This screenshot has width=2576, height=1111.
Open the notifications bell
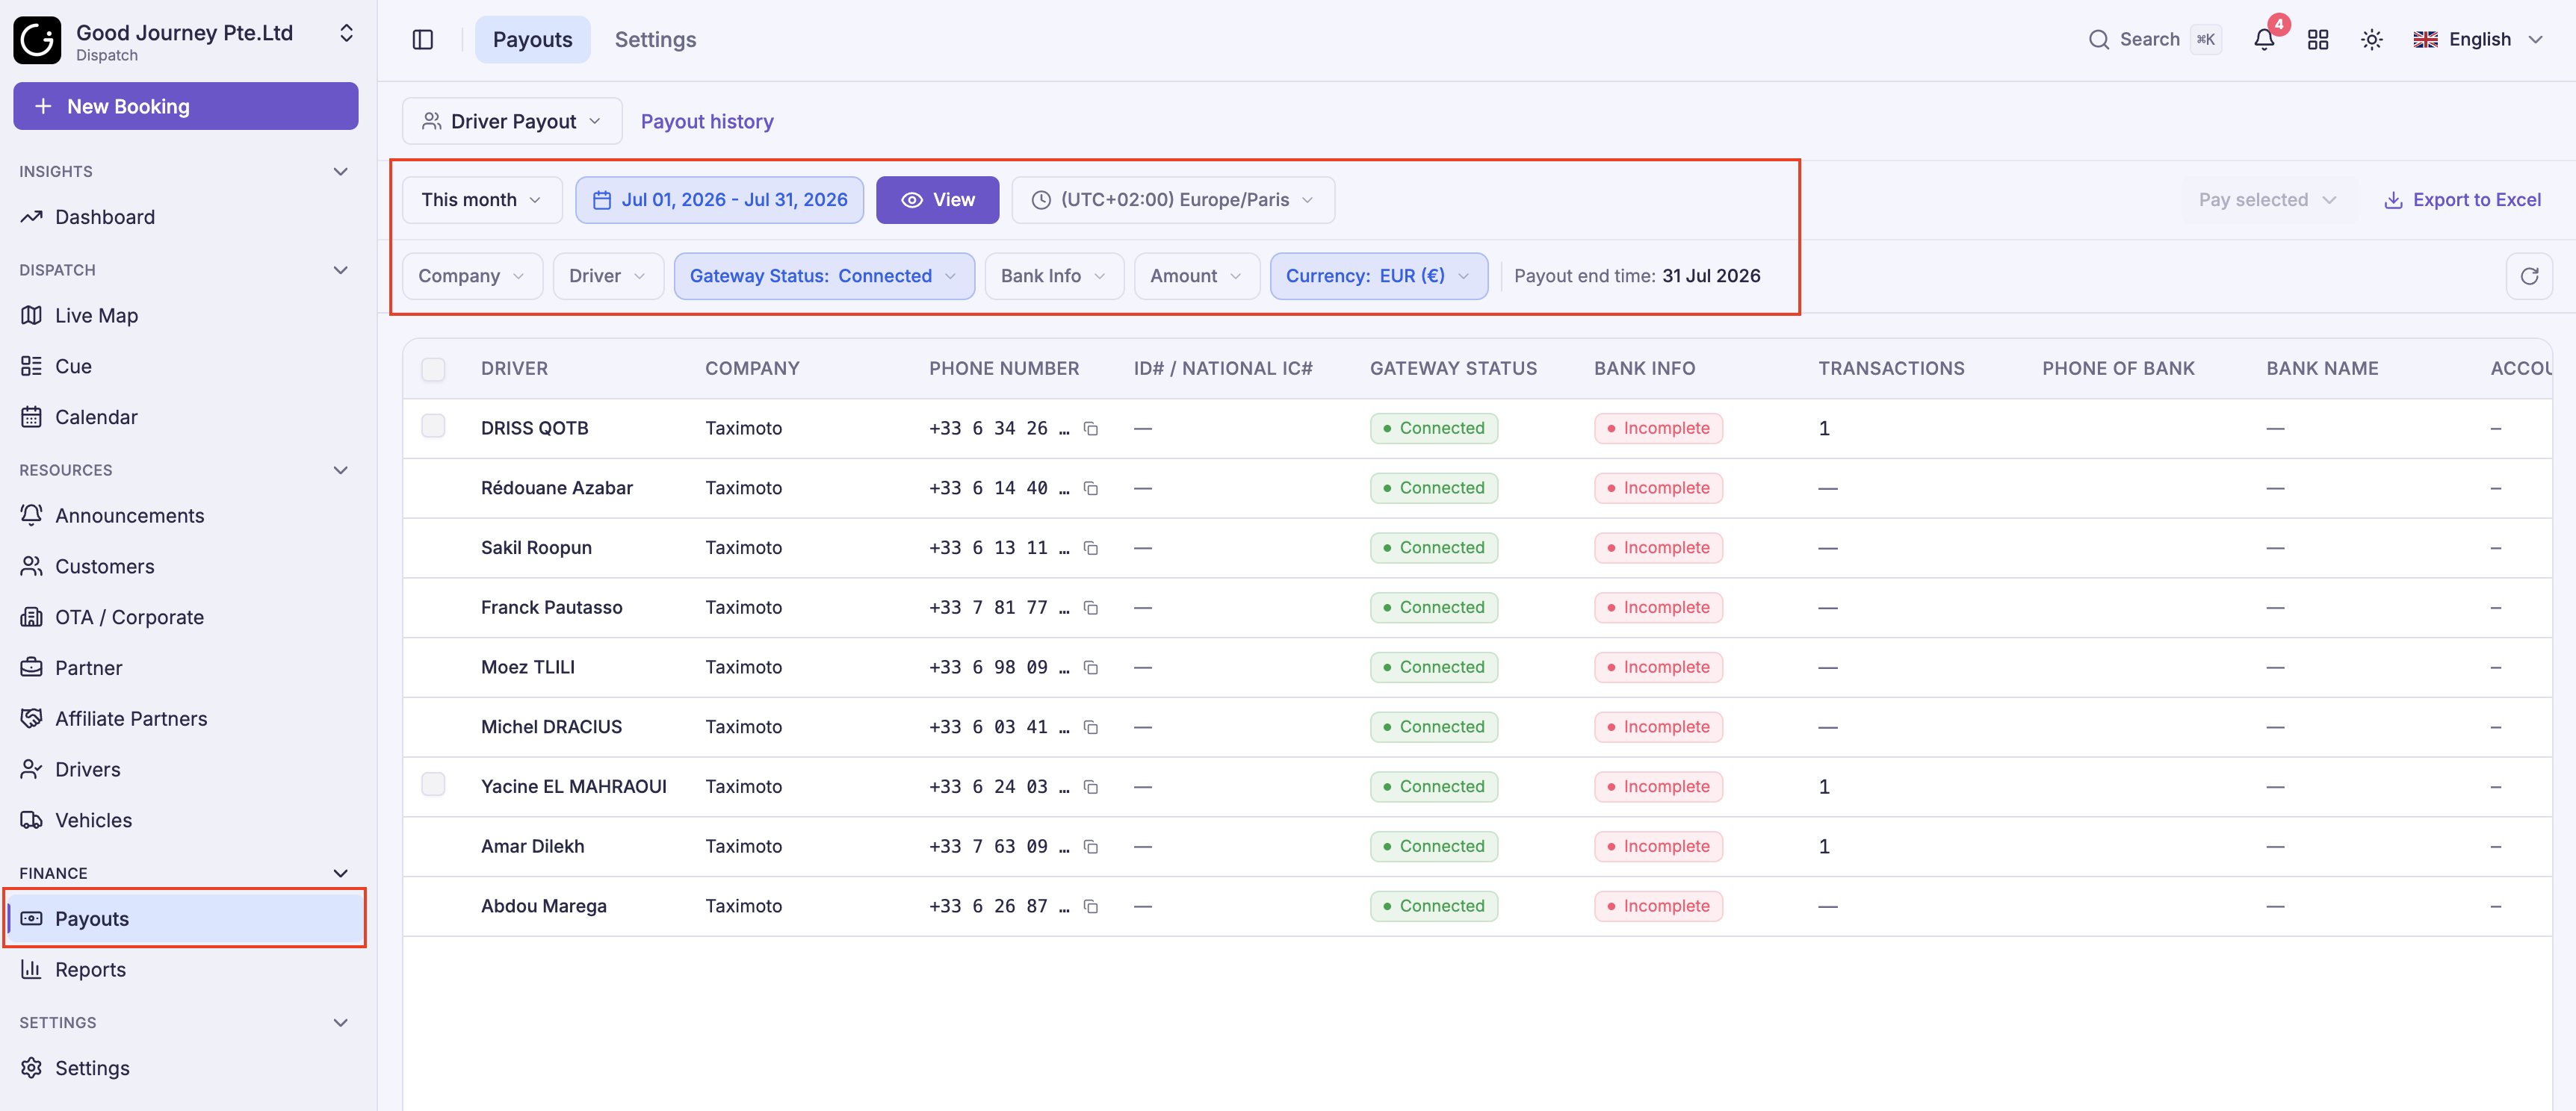2264,40
